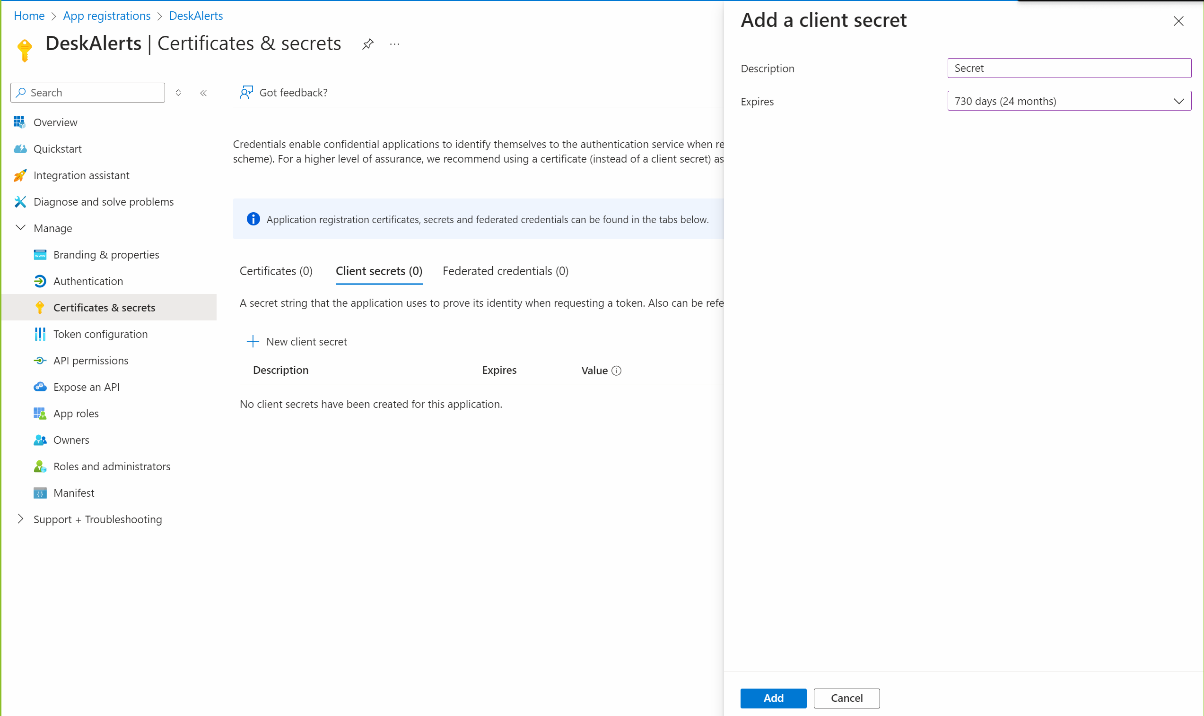This screenshot has height=716, width=1204.
Task: Collapse the Manage section
Action: click(21, 228)
